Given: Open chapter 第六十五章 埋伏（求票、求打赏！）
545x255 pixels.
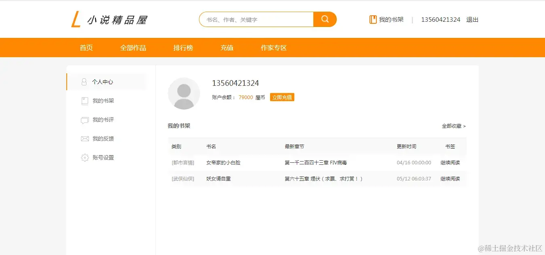Looking at the screenshot, I should click(x=324, y=178).
